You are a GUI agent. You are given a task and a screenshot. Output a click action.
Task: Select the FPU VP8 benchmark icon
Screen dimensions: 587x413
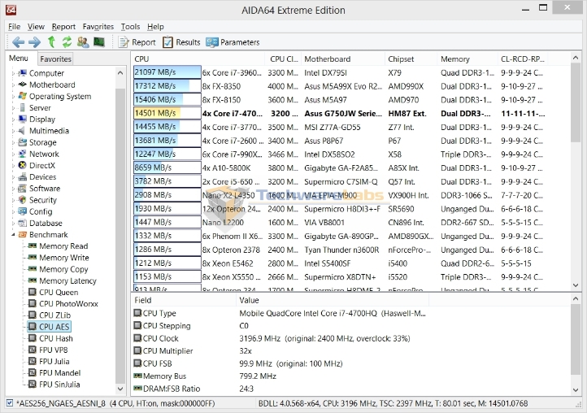coord(33,350)
